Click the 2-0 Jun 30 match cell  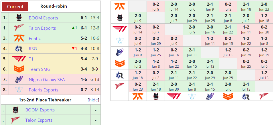(174, 87)
